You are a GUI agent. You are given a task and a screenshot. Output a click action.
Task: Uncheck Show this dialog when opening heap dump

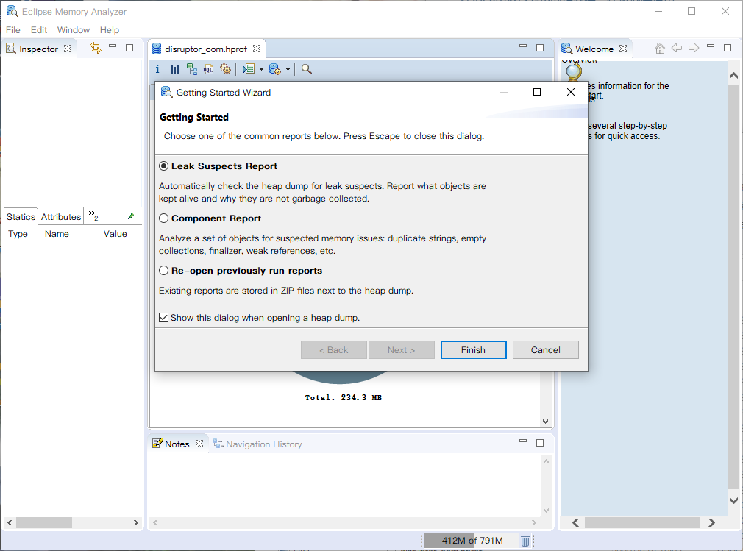coord(163,317)
